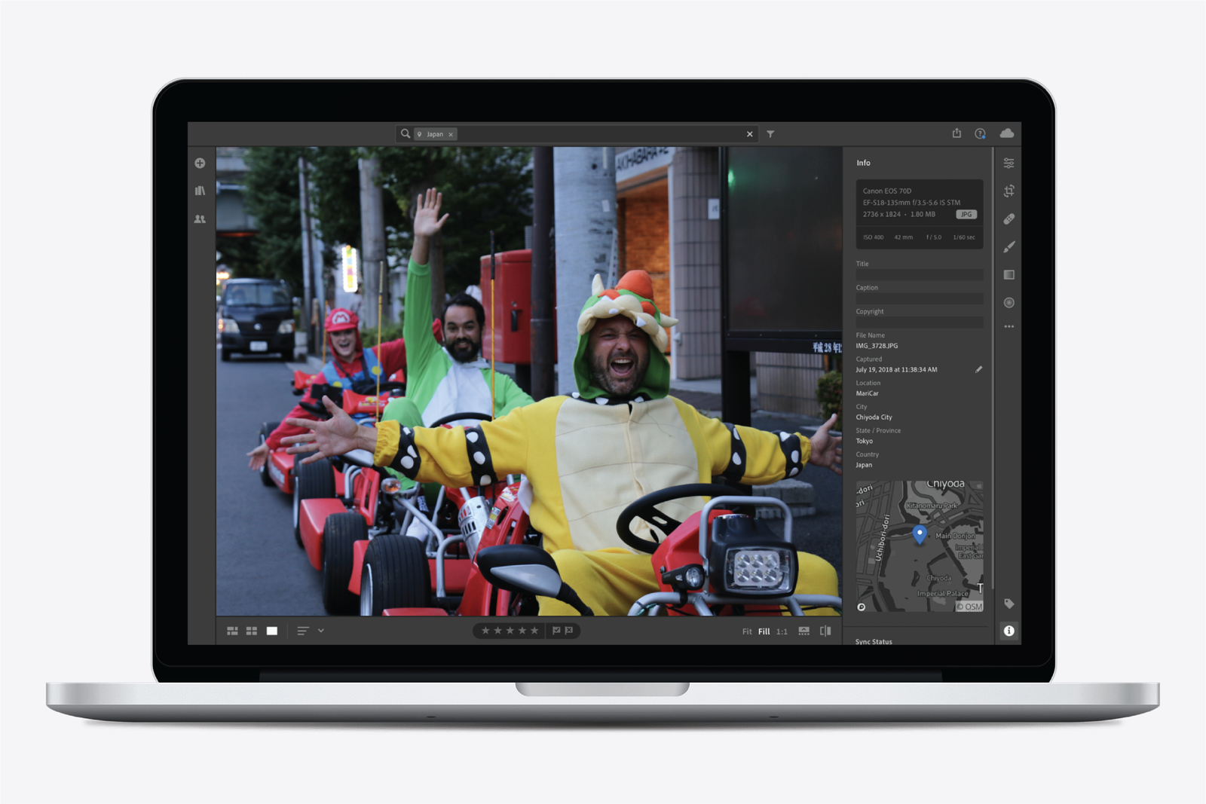
Task: Click the search magnifier icon
Action: pyautogui.click(x=406, y=133)
